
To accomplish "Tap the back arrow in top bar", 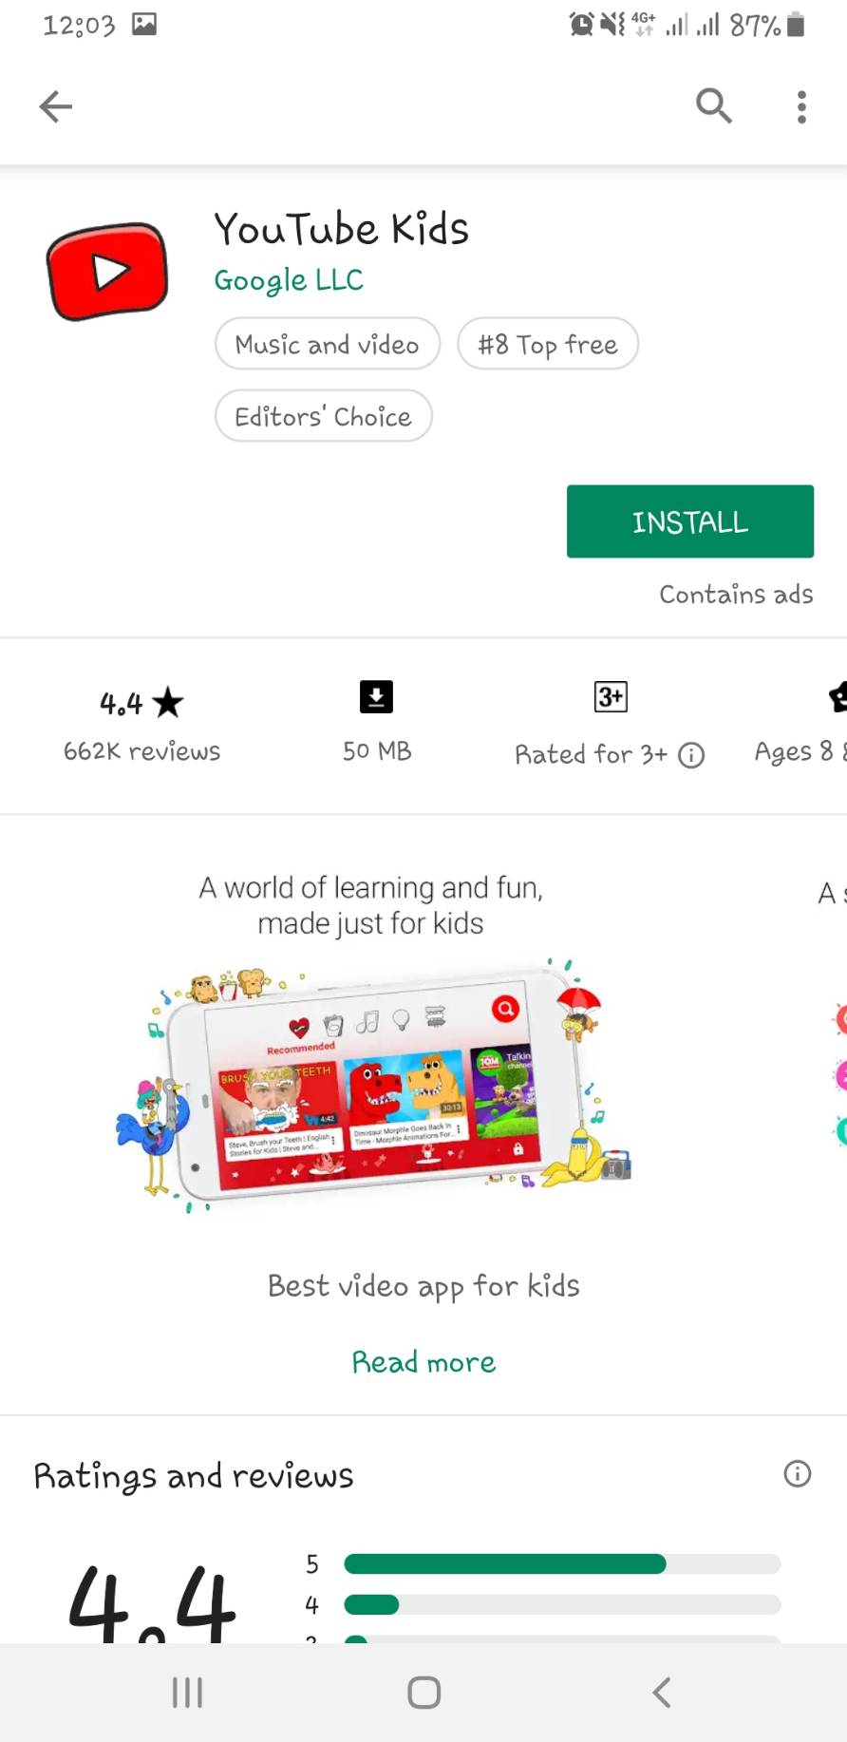I will [x=55, y=106].
